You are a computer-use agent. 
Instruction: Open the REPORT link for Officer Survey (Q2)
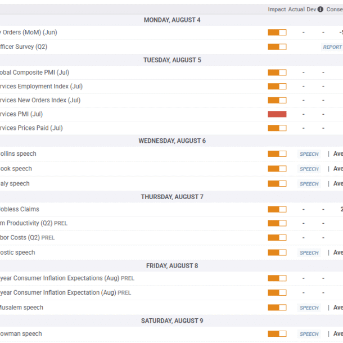click(x=332, y=47)
